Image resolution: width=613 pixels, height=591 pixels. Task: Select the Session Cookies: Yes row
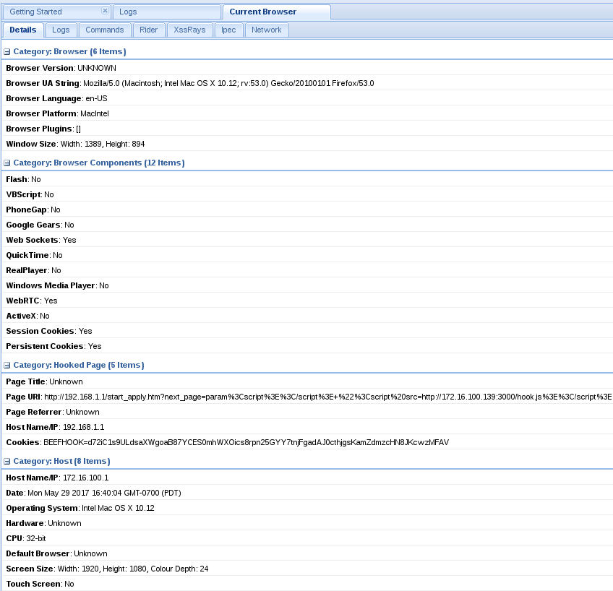(x=307, y=331)
